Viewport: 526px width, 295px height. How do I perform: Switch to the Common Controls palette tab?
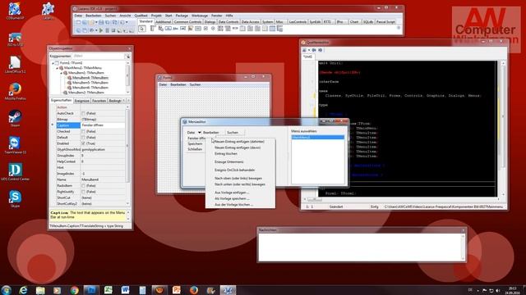[x=187, y=22]
